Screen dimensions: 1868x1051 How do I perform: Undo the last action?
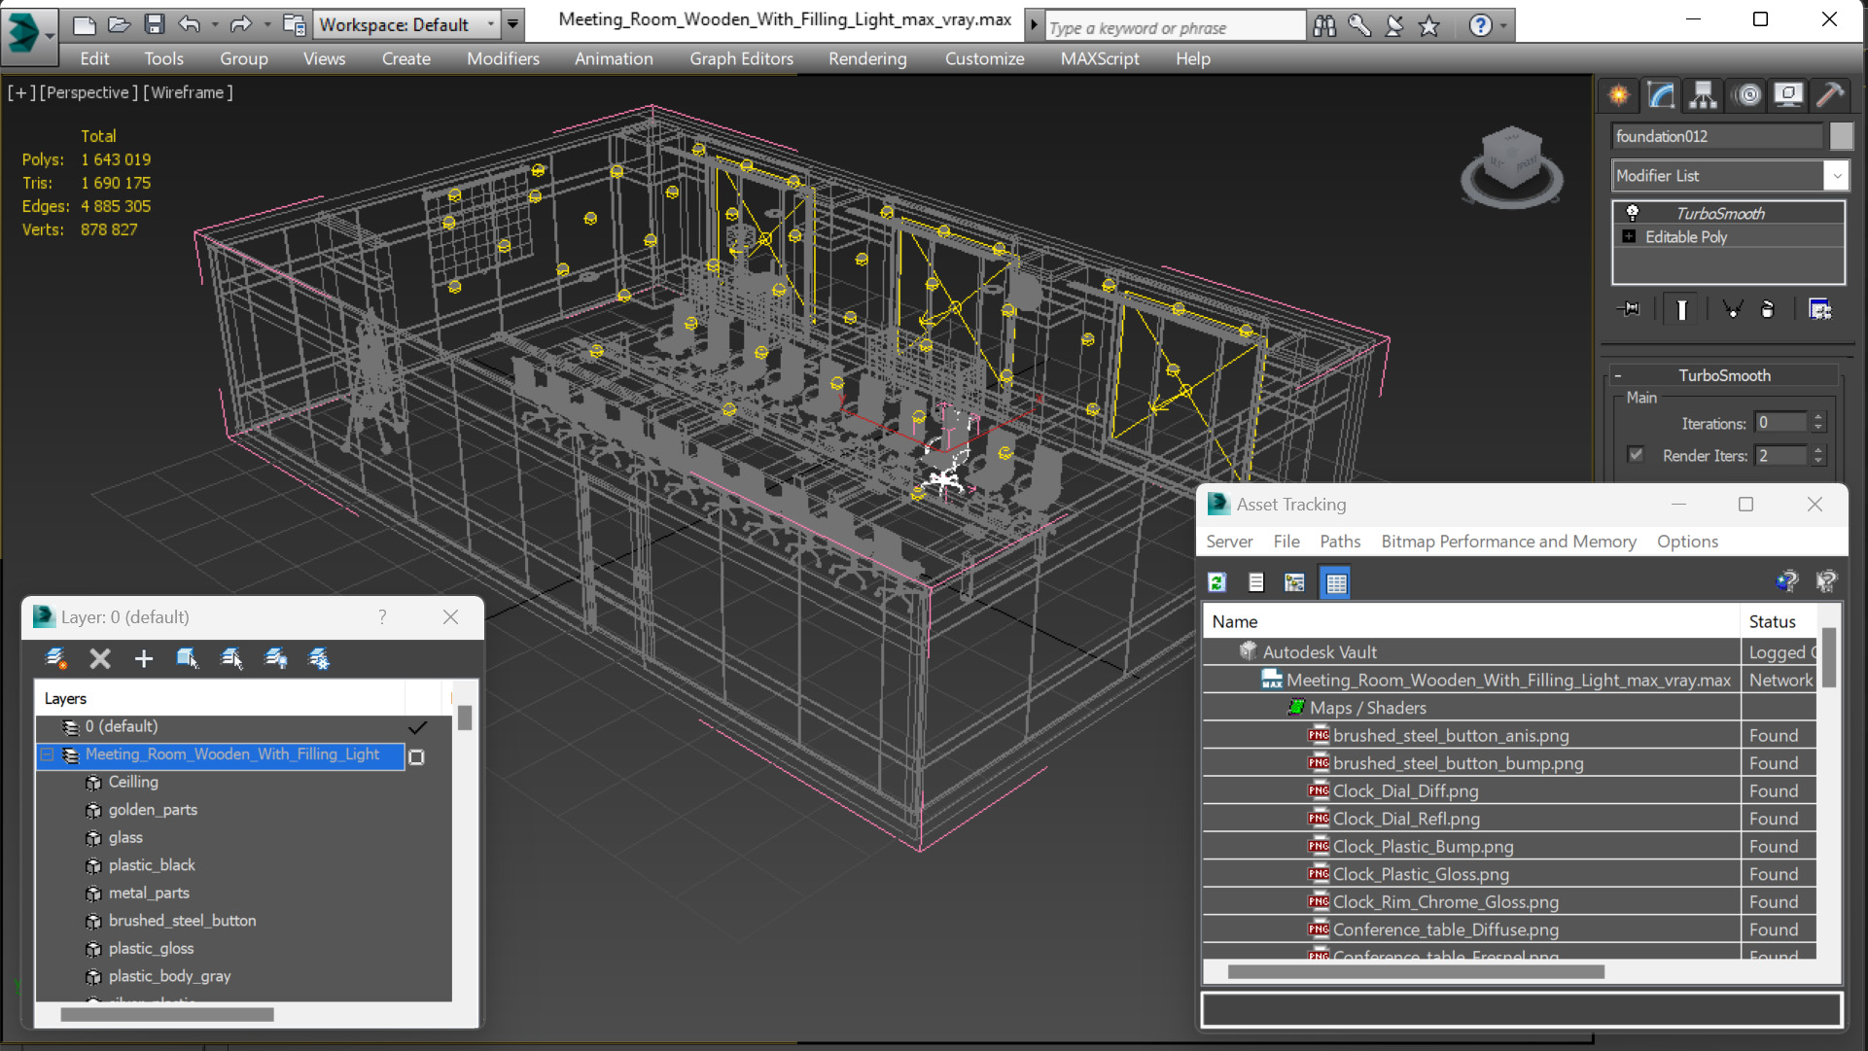pyautogui.click(x=190, y=24)
